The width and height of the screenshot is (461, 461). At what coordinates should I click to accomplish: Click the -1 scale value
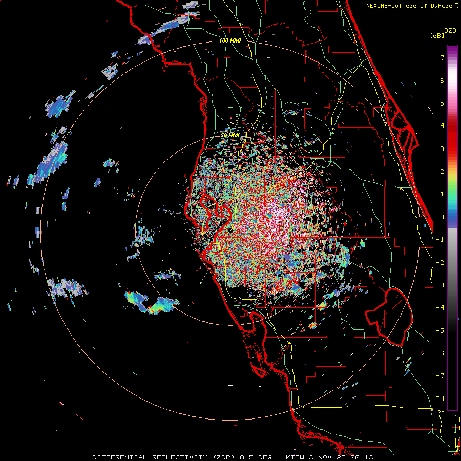coord(440,240)
